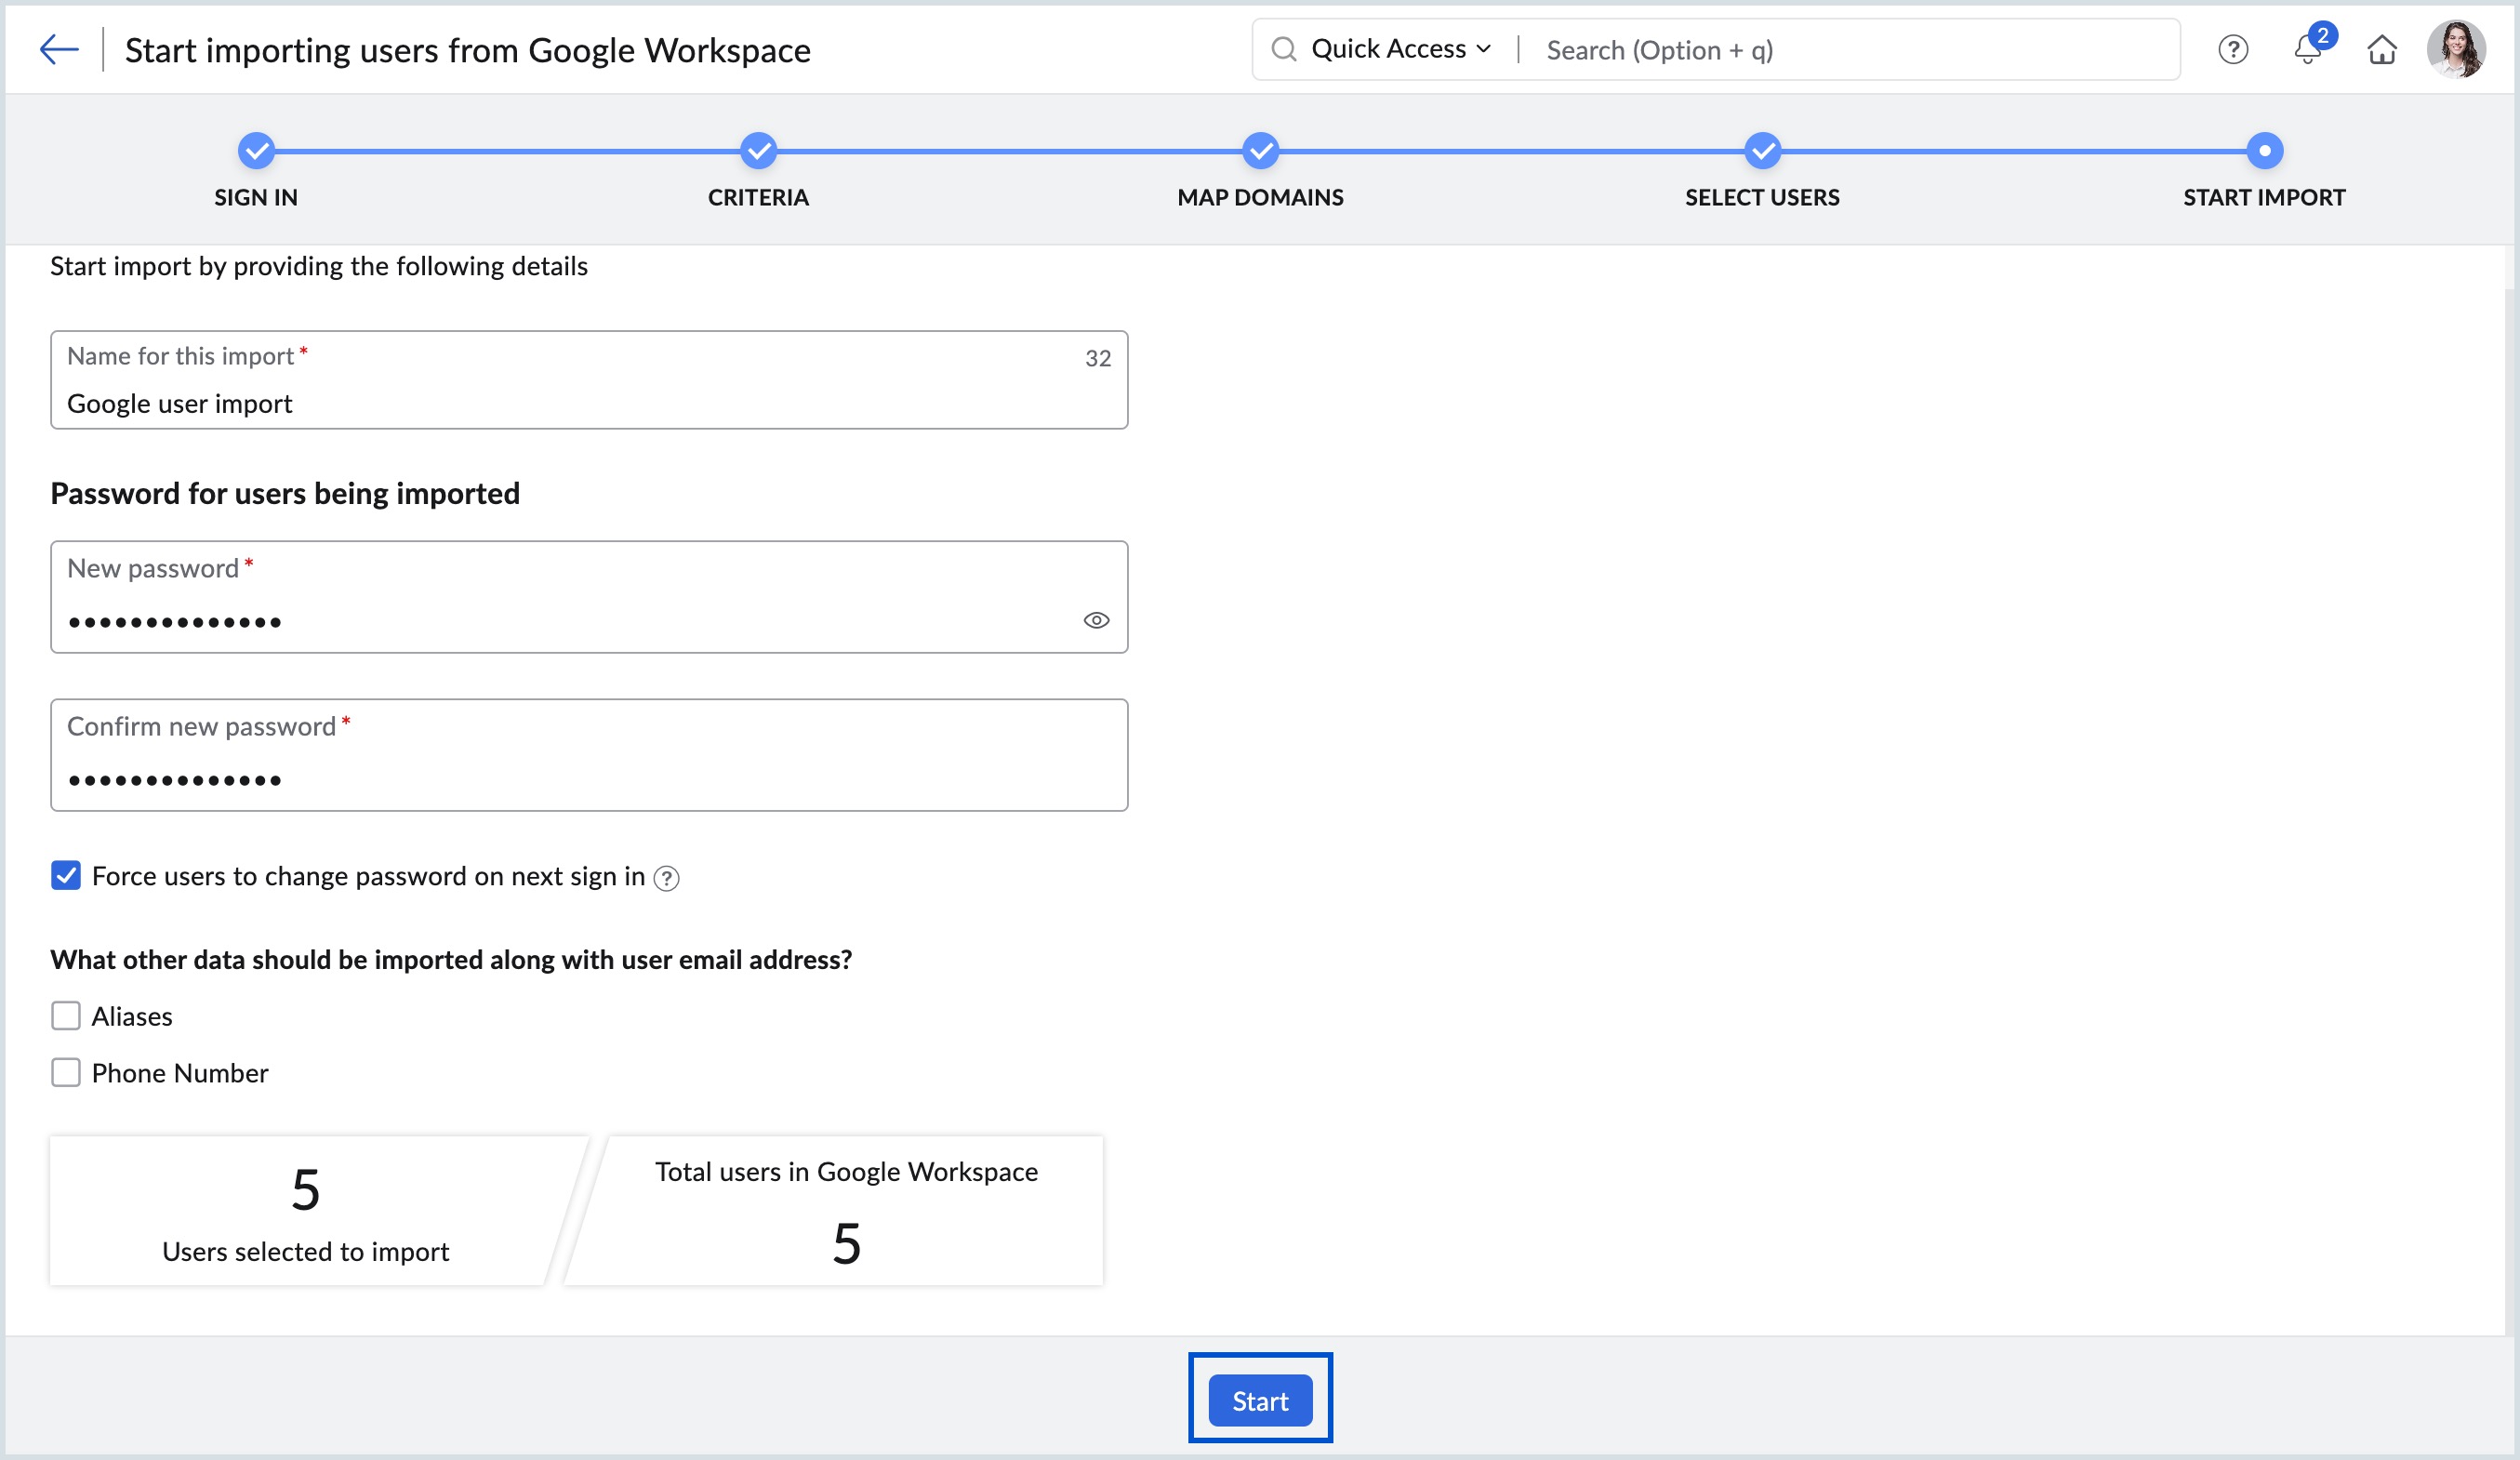The height and width of the screenshot is (1460, 2520).
Task: Click the 'Password for users being imported' heading
Action: tap(285, 494)
